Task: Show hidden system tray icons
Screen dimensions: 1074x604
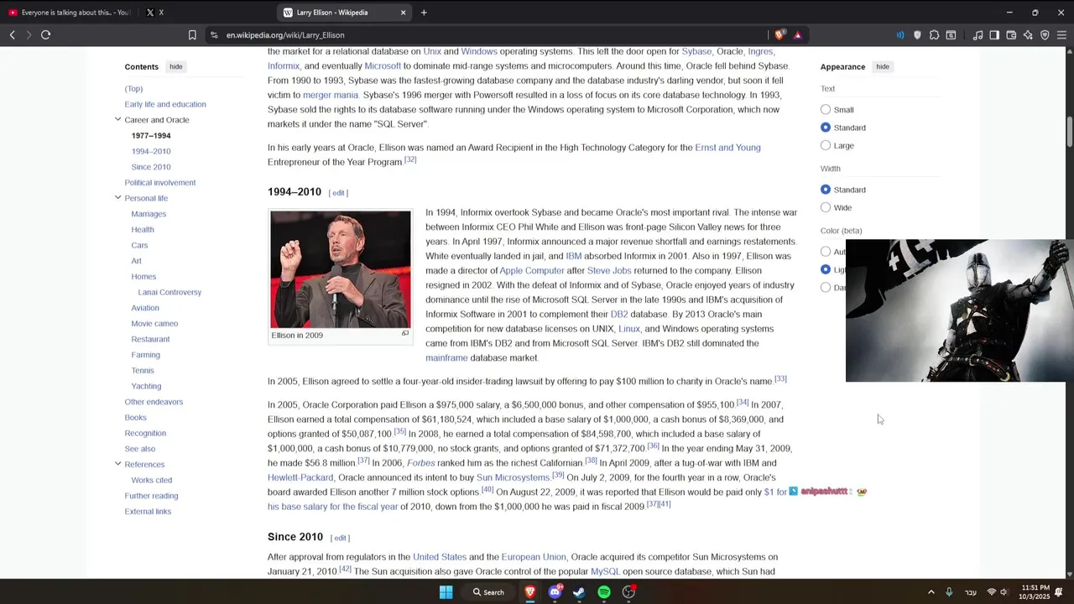Action: click(x=931, y=592)
